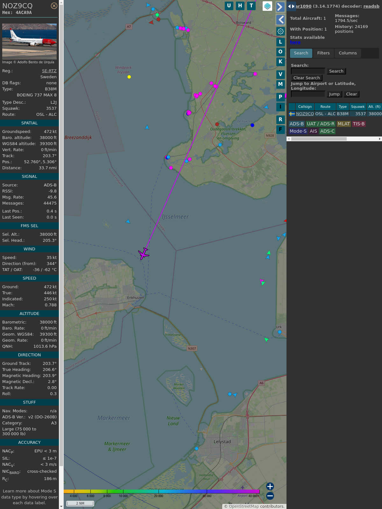The width and height of the screenshot is (382, 509).
Task: Toggle the T map button
Action: tap(251, 6)
